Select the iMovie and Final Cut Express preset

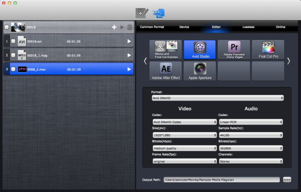click(x=166, y=49)
